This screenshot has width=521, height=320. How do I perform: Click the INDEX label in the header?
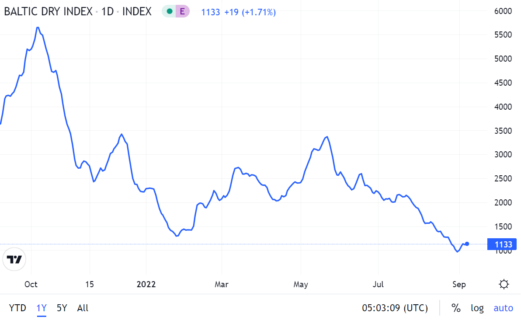click(x=137, y=12)
